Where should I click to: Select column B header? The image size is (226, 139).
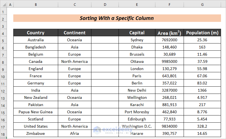(x=36, y=5)
